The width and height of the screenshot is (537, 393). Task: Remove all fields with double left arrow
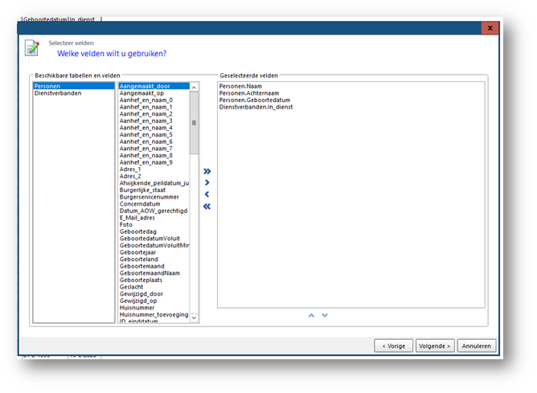click(207, 206)
